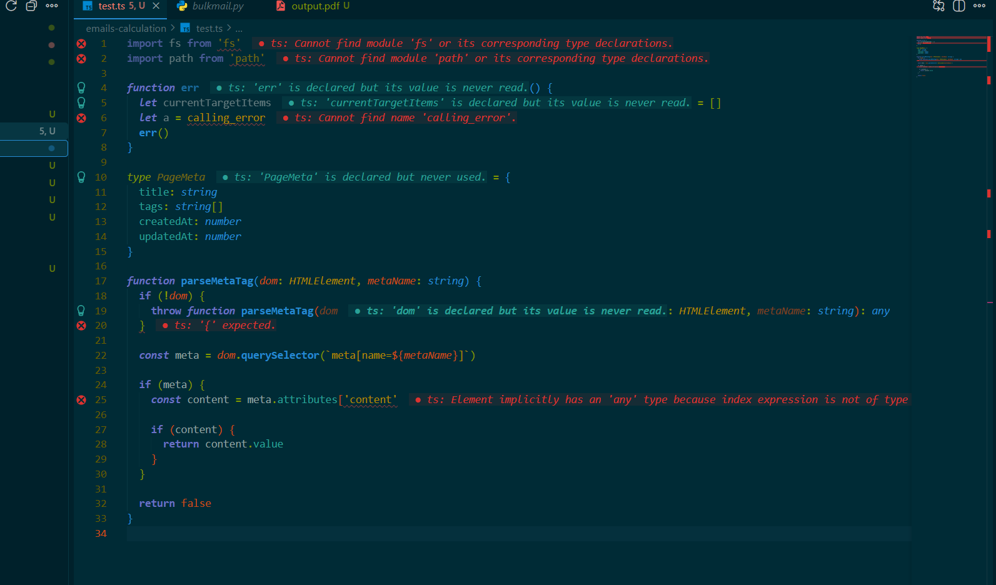This screenshot has height=585, width=996.
Task: Click the 'path' module string on line 2
Action: pos(247,58)
